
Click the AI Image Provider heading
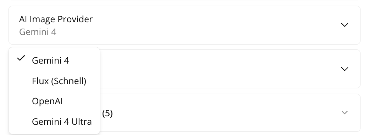[56, 19]
